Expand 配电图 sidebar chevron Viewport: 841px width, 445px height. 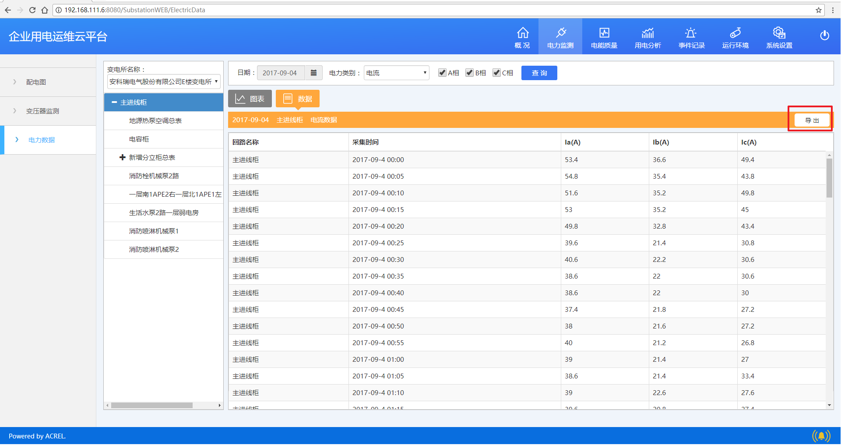point(14,82)
